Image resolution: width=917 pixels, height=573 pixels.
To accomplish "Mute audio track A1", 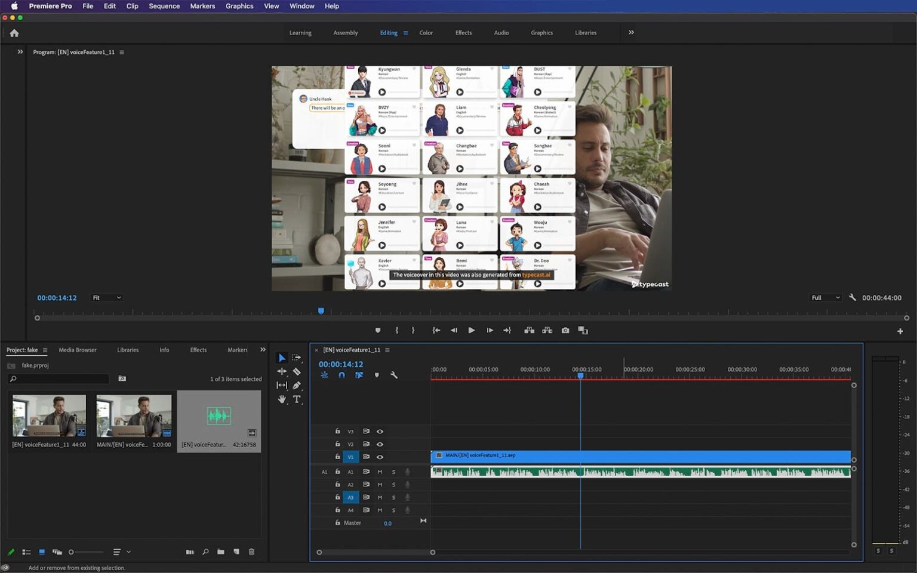I will click(379, 472).
